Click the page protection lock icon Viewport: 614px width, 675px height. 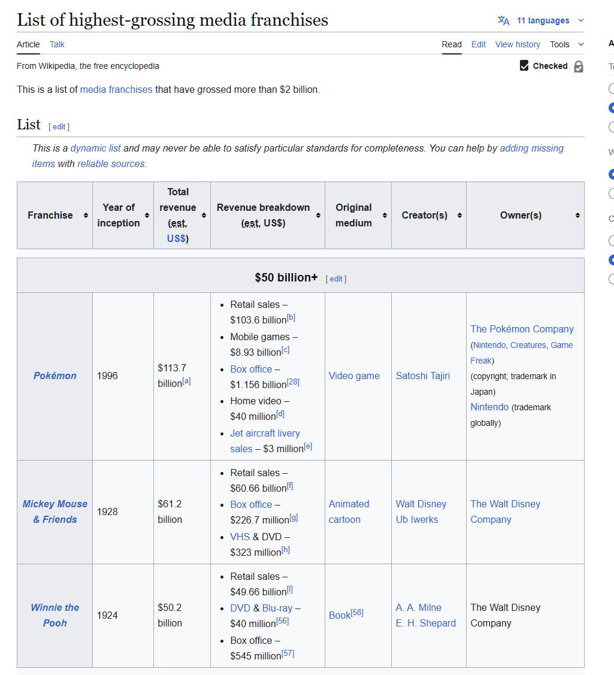click(579, 66)
